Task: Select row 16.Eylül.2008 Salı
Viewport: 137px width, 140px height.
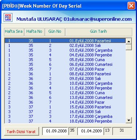Action: (65, 112)
